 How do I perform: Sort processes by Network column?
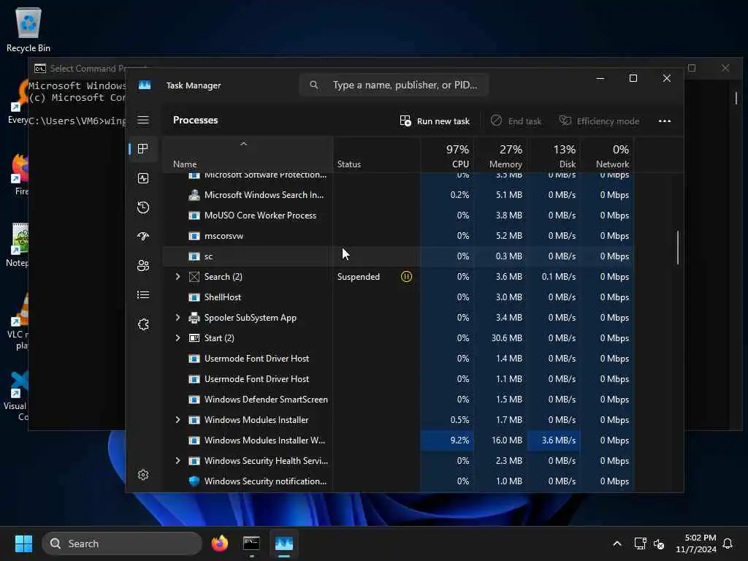point(607,155)
